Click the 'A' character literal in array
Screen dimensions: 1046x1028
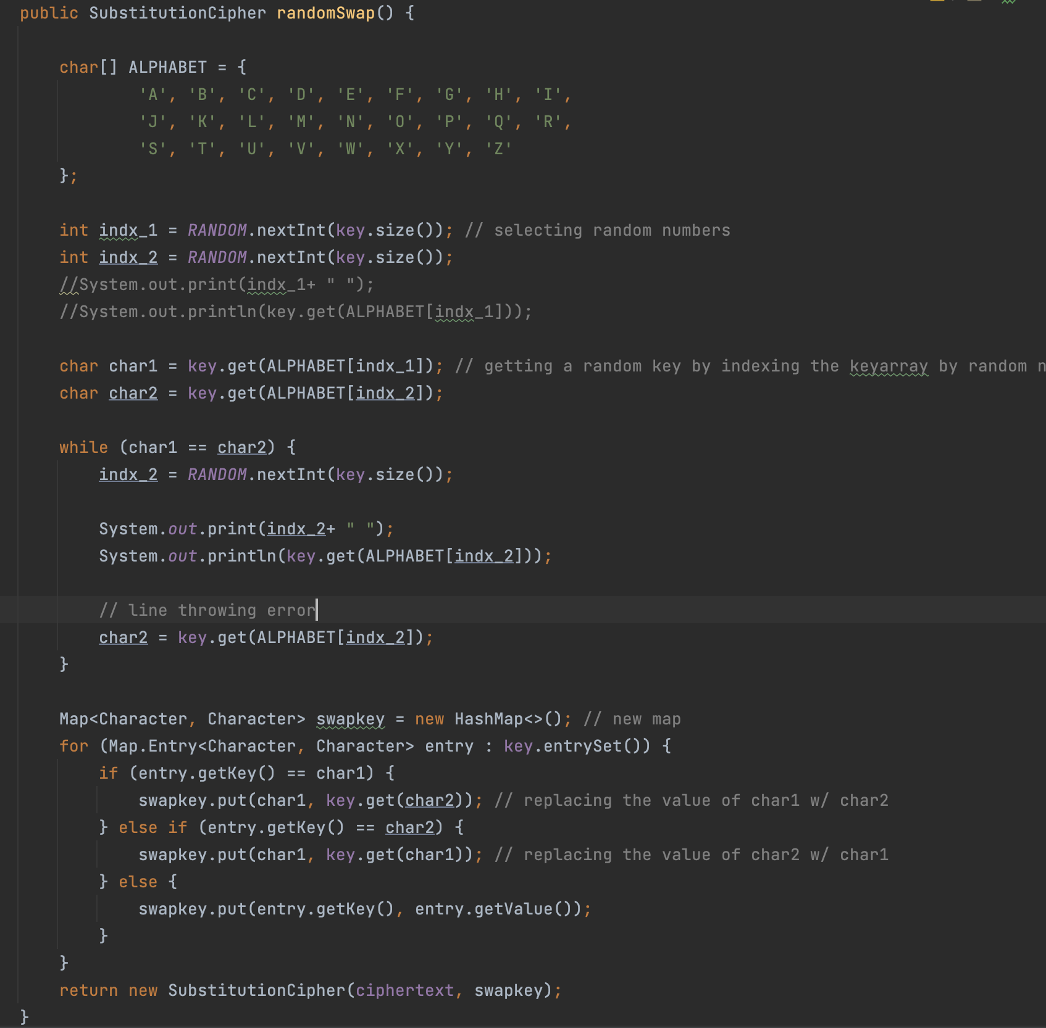(153, 94)
